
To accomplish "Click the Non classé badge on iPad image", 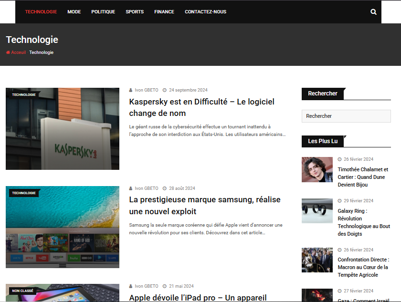I will [22, 291].
